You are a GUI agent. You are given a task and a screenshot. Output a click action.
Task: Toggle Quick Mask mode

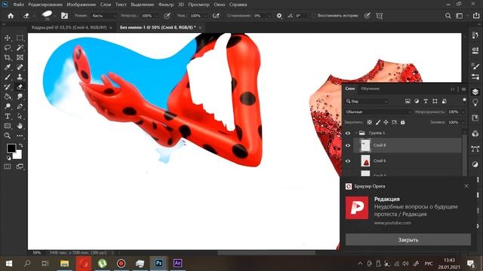point(8,166)
